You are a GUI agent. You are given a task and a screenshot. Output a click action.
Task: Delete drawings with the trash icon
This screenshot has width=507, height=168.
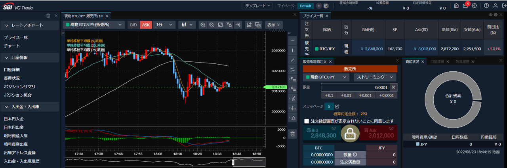(293, 134)
